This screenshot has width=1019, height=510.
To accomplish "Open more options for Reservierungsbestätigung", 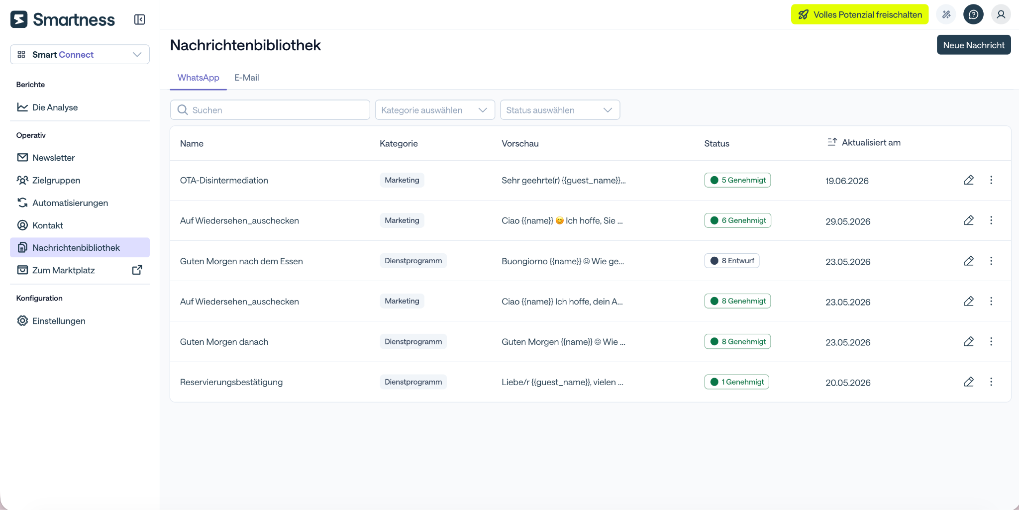I will 991,382.
